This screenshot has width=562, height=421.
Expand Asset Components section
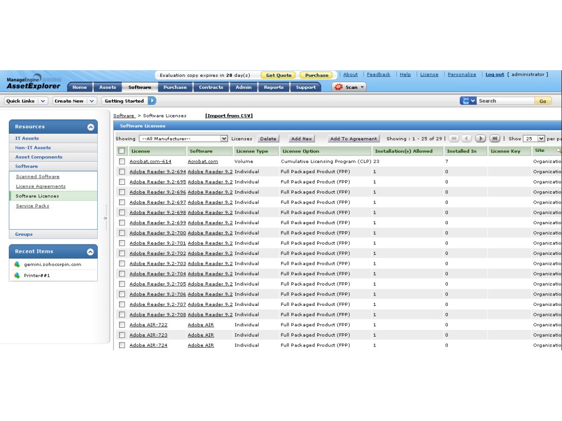(53, 157)
